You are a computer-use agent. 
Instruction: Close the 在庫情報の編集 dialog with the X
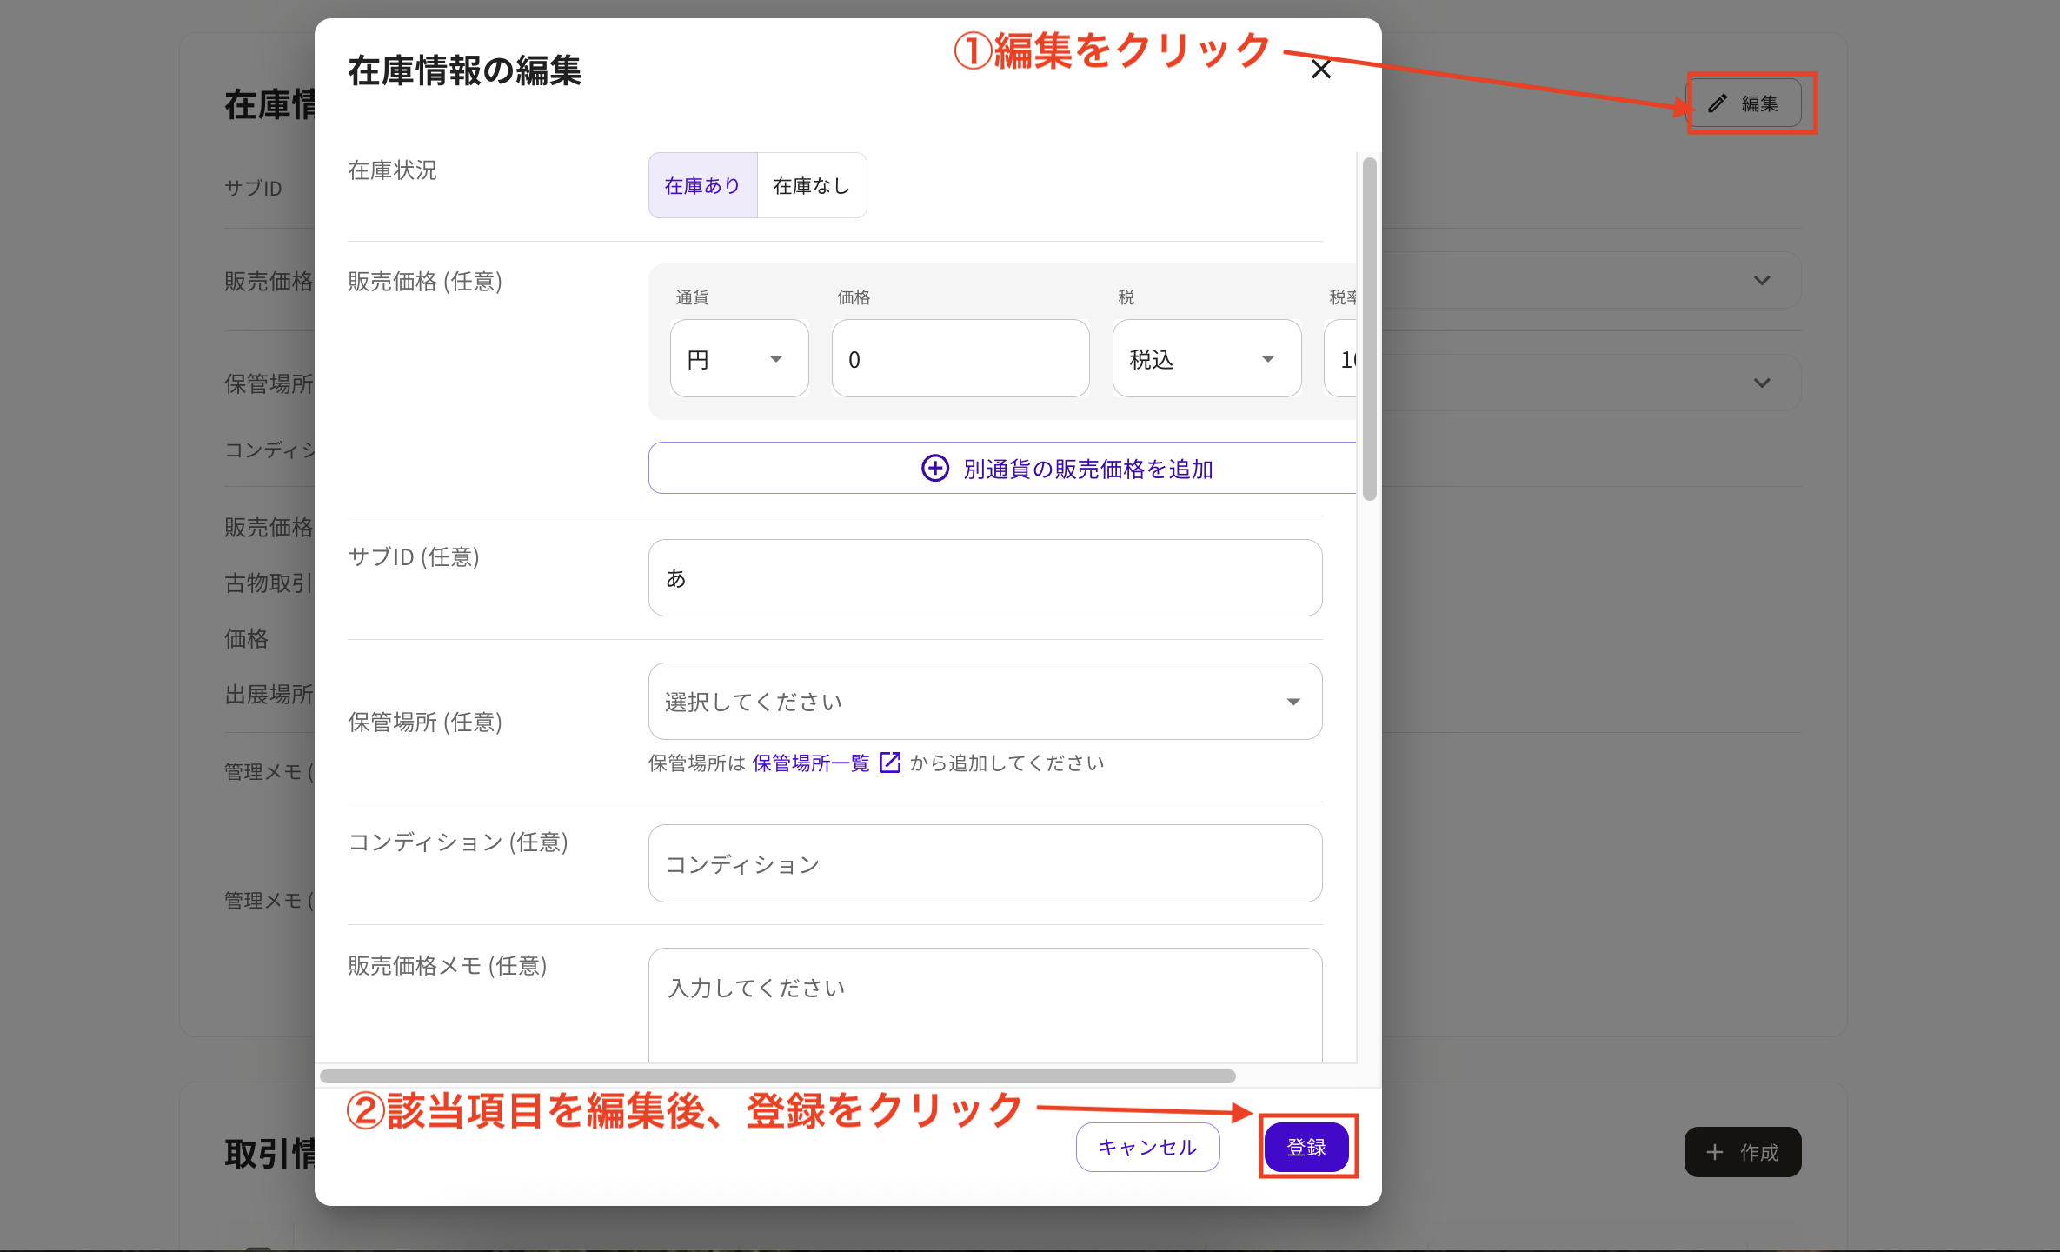coord(1321,69)
